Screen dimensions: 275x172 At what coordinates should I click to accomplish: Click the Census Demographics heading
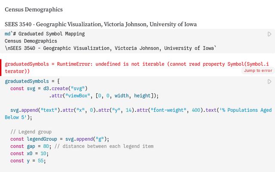[34, 9]
